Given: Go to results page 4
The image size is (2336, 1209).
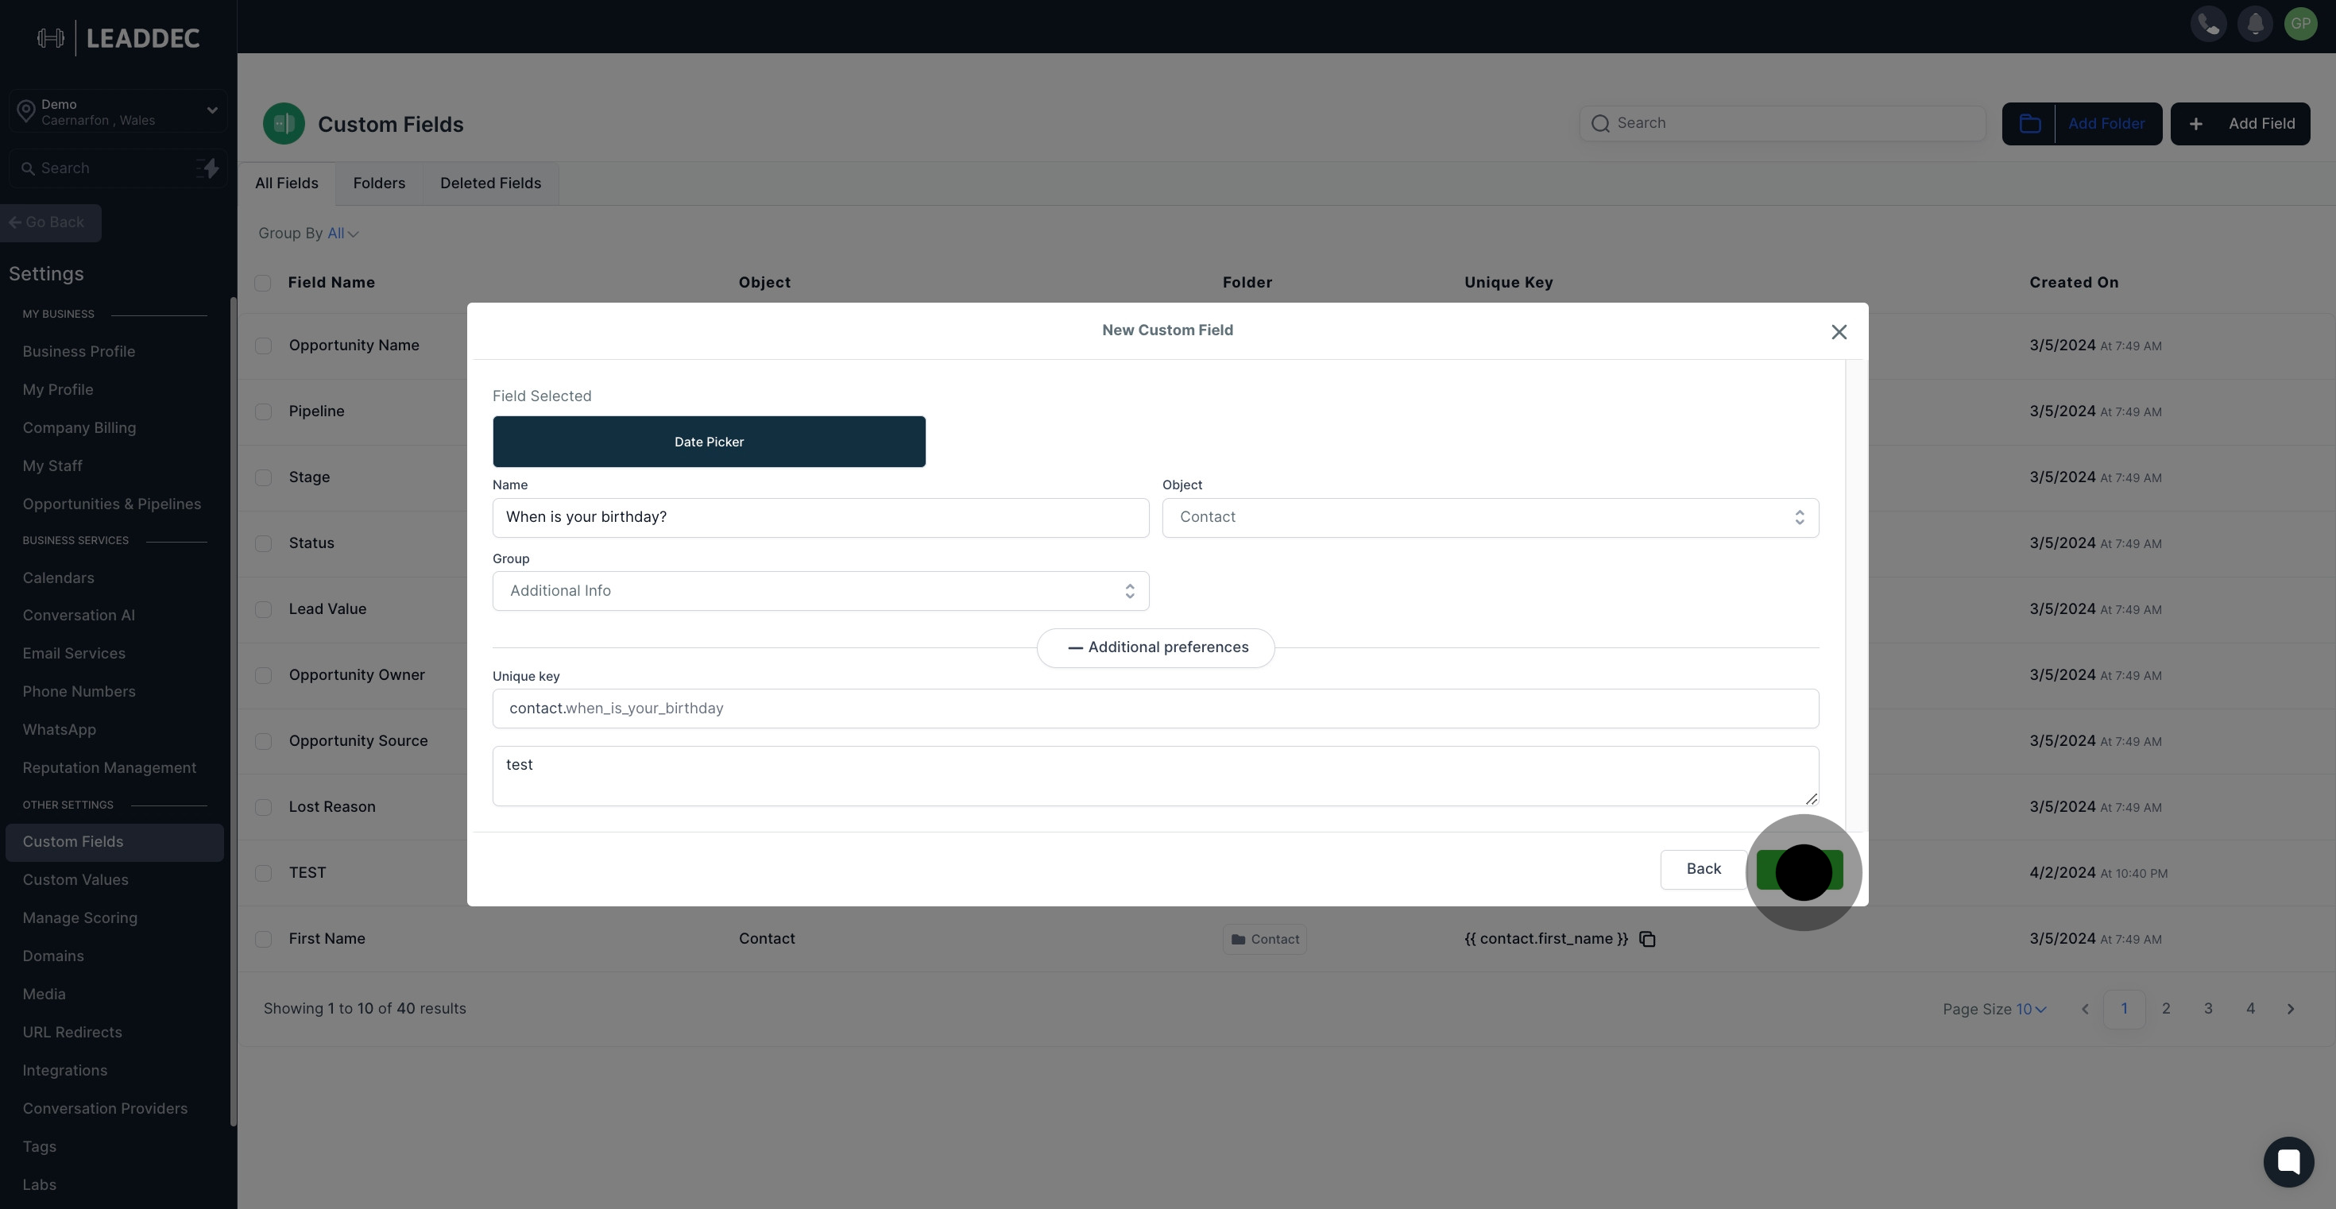Looking at the screenshot, I should (x=2250, y=1009).
